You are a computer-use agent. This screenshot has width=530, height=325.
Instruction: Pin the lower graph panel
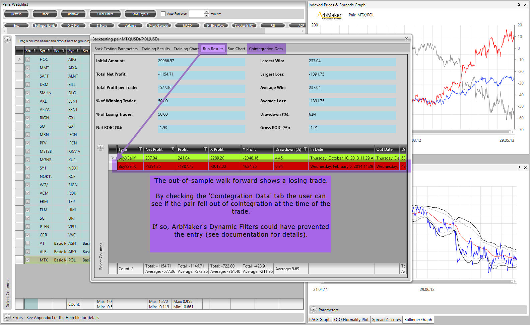pos(519,167)
